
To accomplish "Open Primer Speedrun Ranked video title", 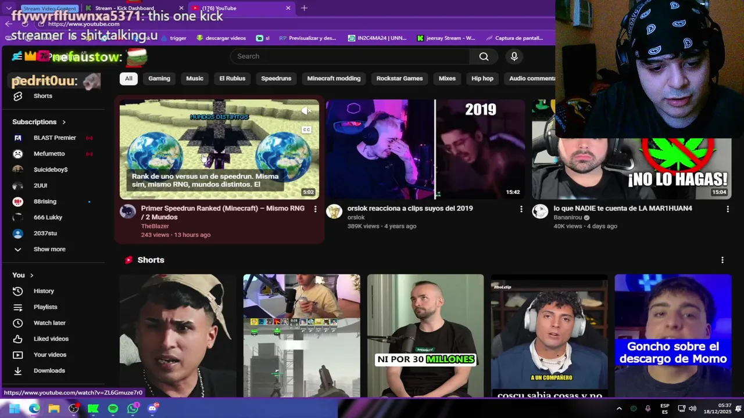I will tap(223, 212).
